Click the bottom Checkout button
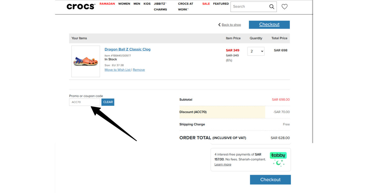Image resolution: width=368 pixels, height=193 pixels. coord(270,180)
